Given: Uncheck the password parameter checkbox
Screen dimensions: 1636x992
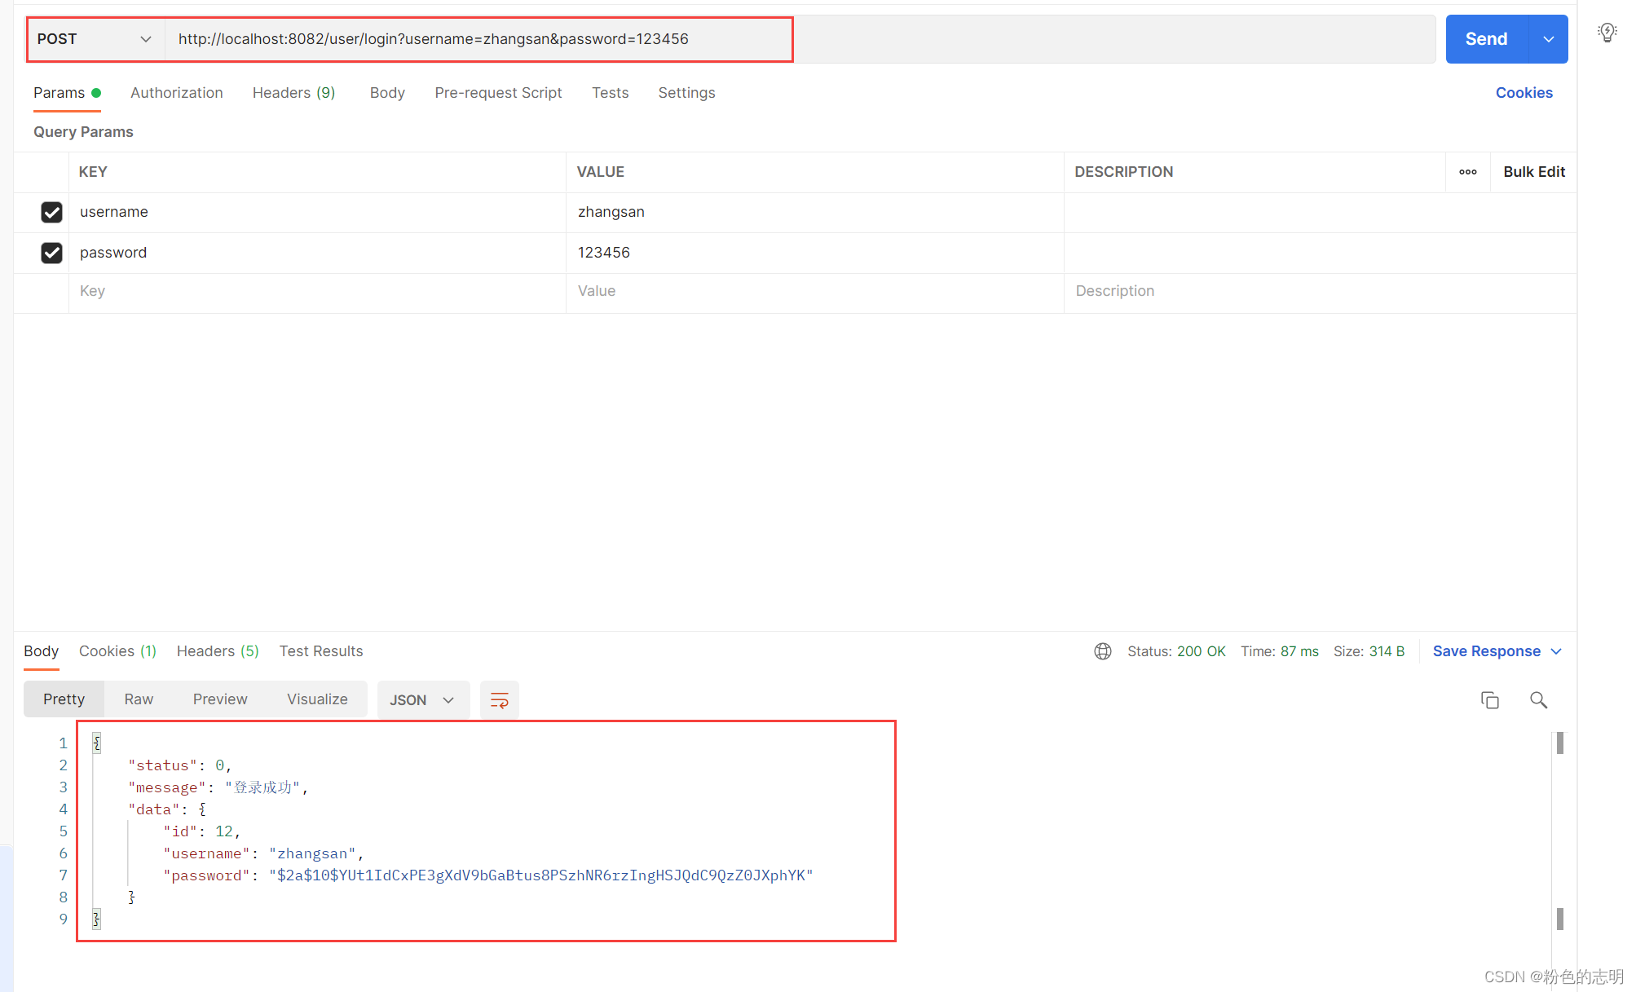Looking at the screenshot, I should coord(51,253).
